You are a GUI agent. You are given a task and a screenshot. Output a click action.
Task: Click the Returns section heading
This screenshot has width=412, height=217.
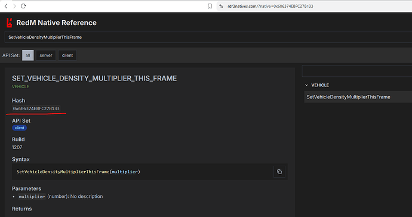coord(22,209)
